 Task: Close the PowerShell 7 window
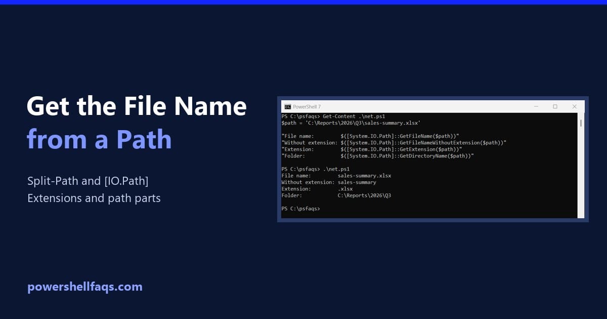tap(575, 107)
